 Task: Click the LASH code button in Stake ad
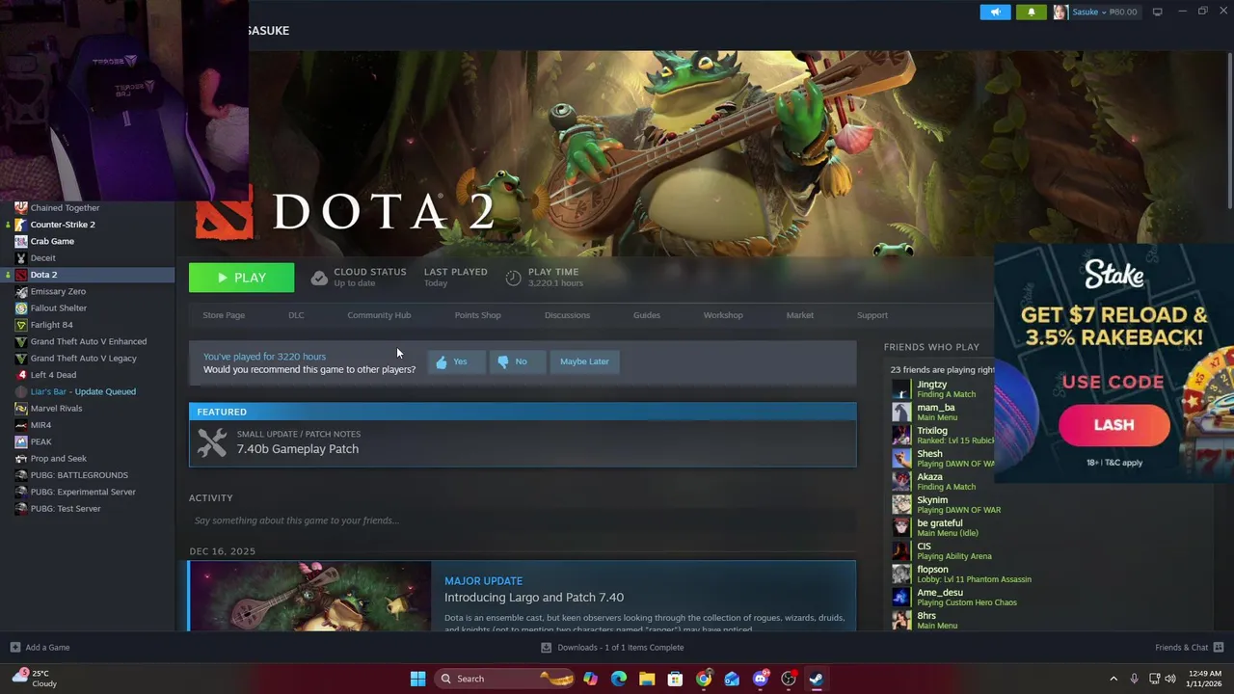[1113, 425]
